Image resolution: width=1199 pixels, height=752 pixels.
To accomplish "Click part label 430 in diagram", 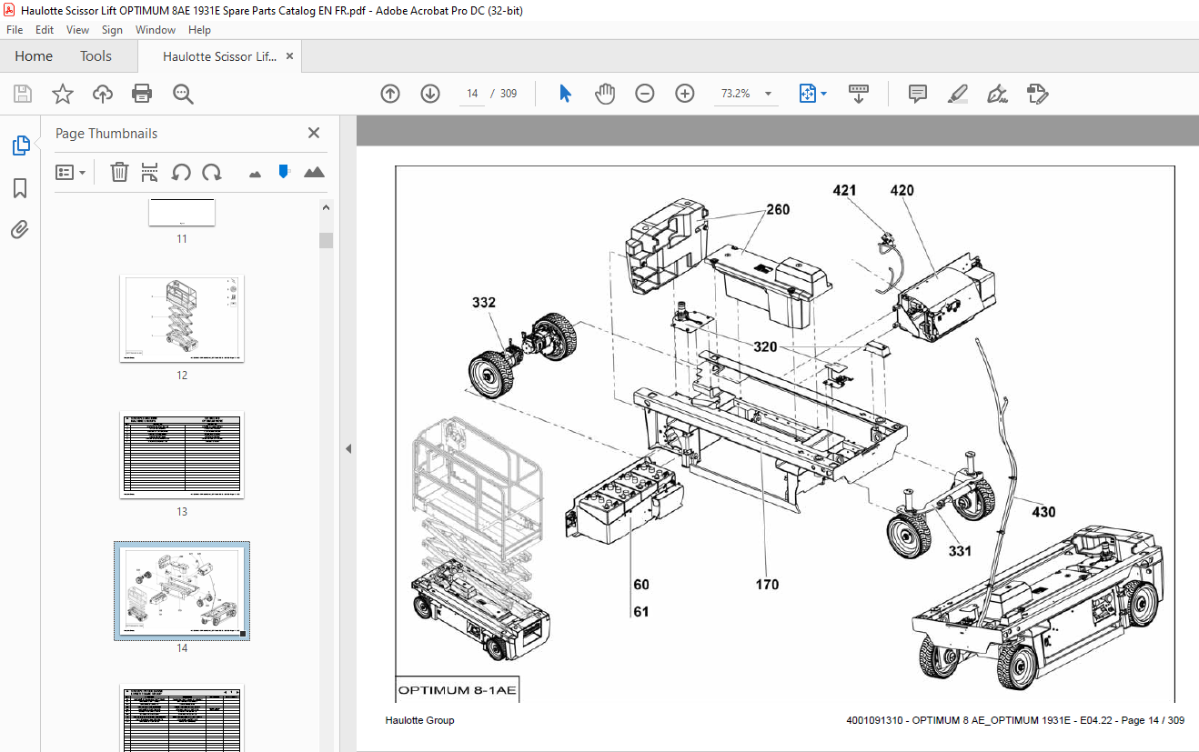I will point(1043,512).
